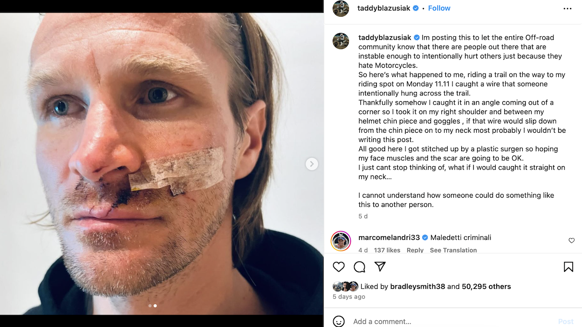Advance to next photo with the arrow icon

pyautogui.click(x=312, y=164)
